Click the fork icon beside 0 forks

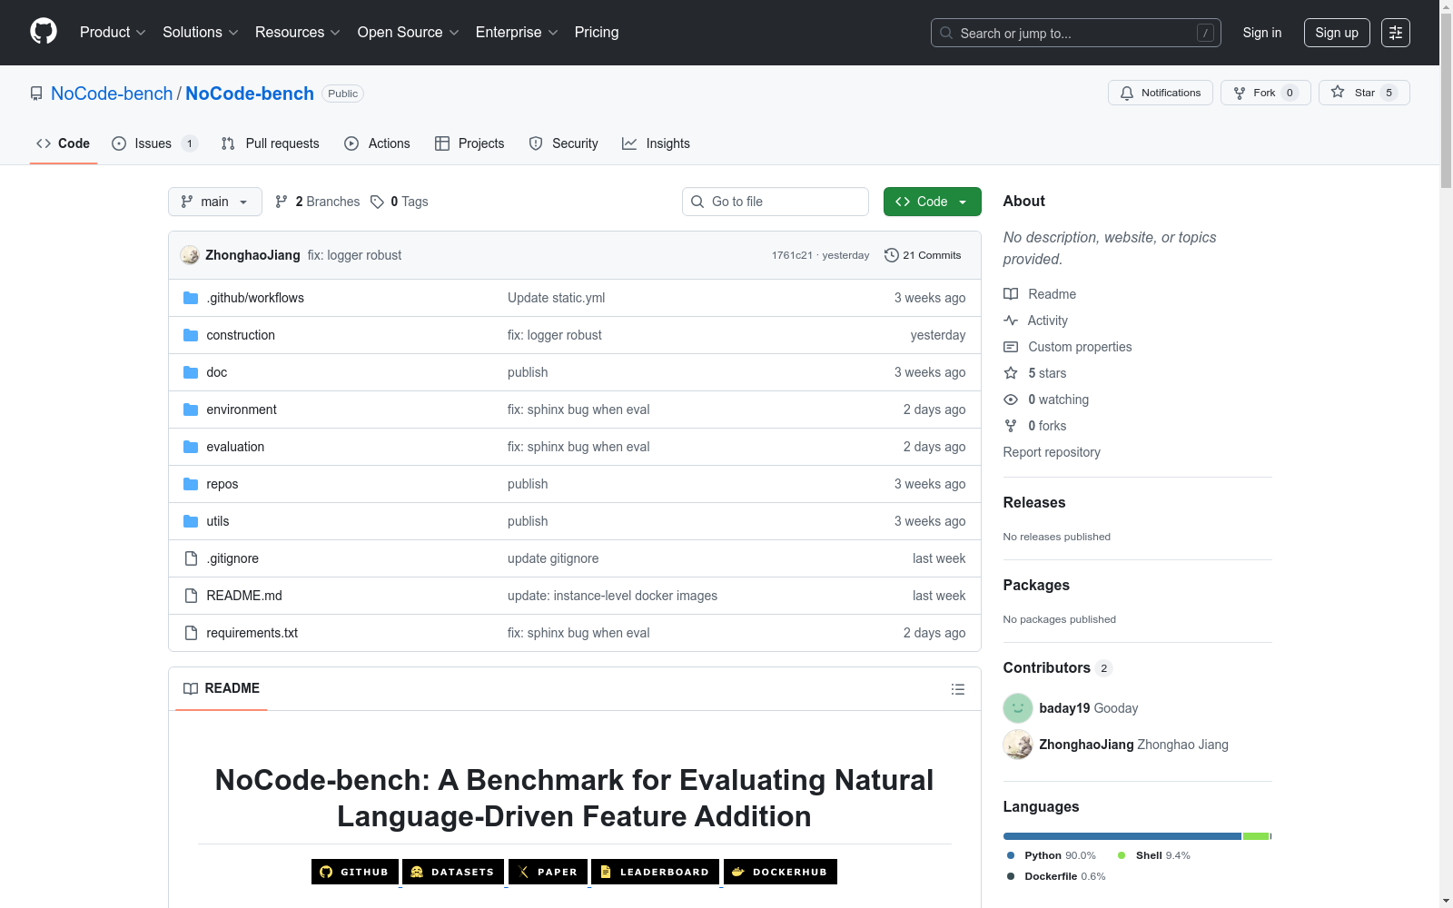[1011, 426]
